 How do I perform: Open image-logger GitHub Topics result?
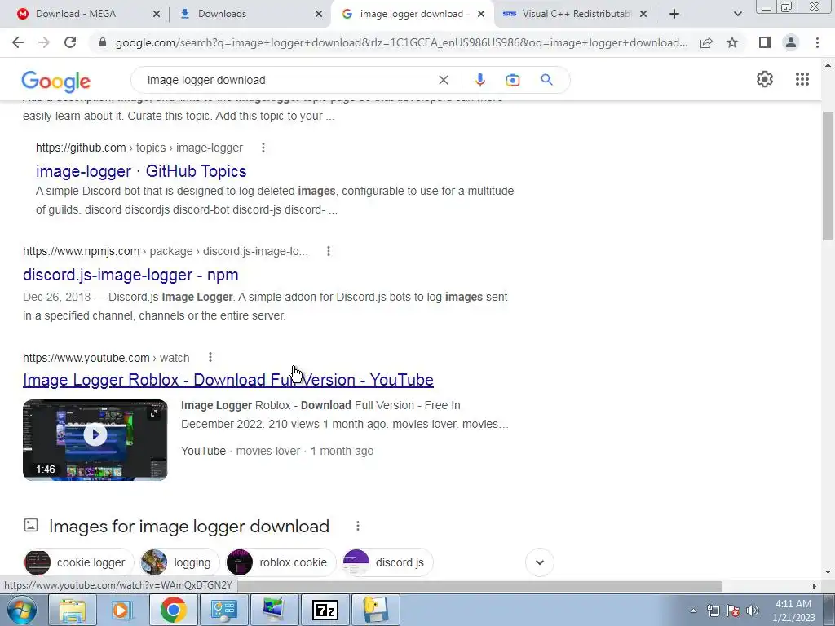click(x=141, y=171)
